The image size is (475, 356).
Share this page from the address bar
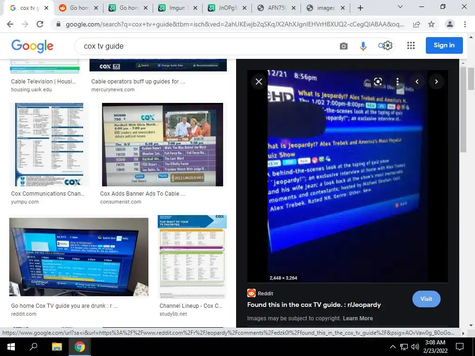click(417, 24)
